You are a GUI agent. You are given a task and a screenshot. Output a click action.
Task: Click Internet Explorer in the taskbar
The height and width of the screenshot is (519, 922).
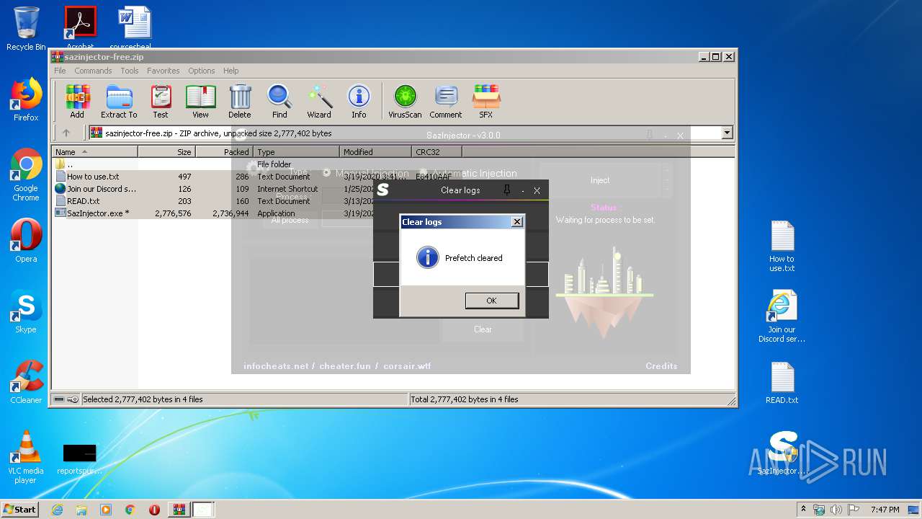(x=57, y=510)
